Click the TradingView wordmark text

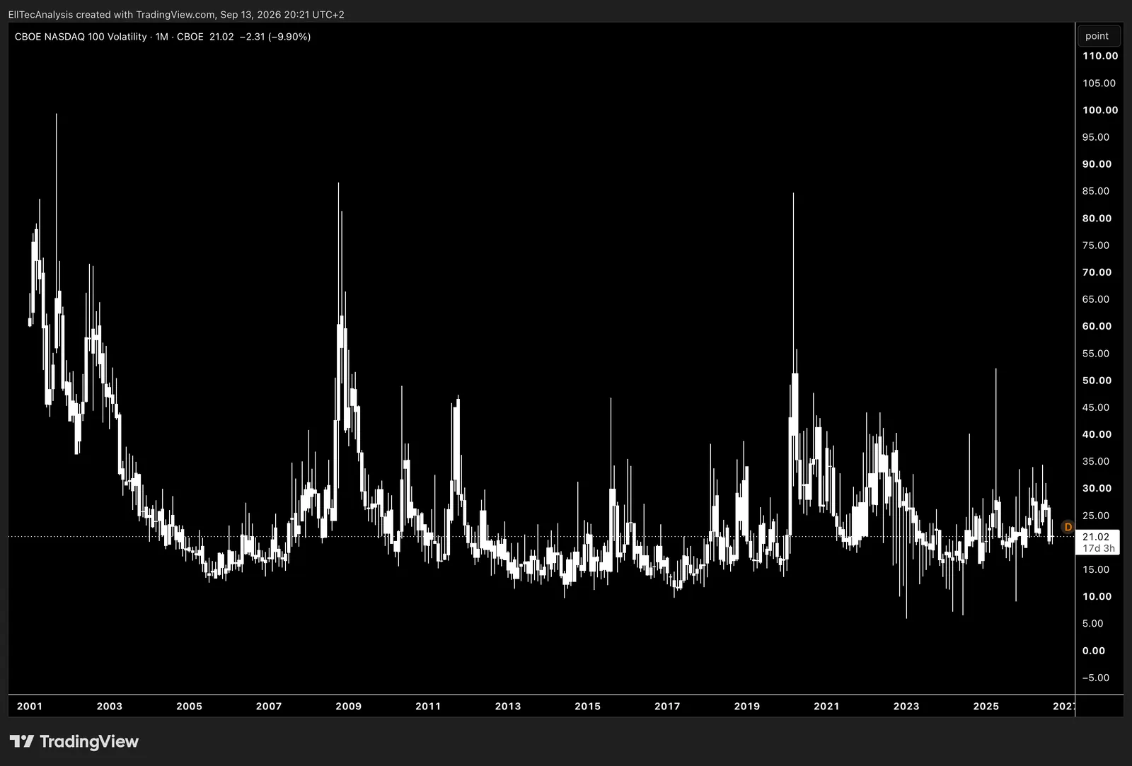tap(89, 741)
